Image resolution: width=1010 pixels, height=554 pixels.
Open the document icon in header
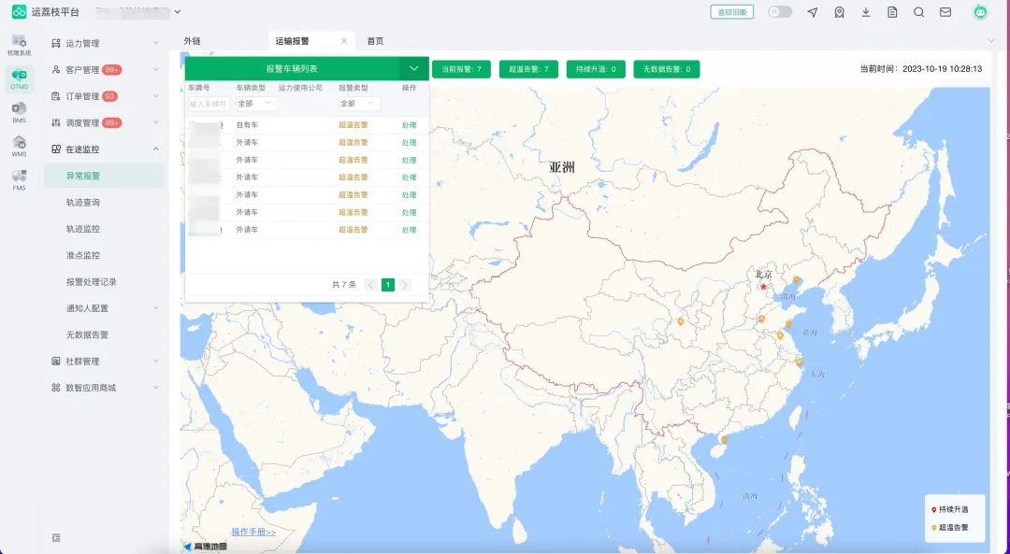(892, 12)
